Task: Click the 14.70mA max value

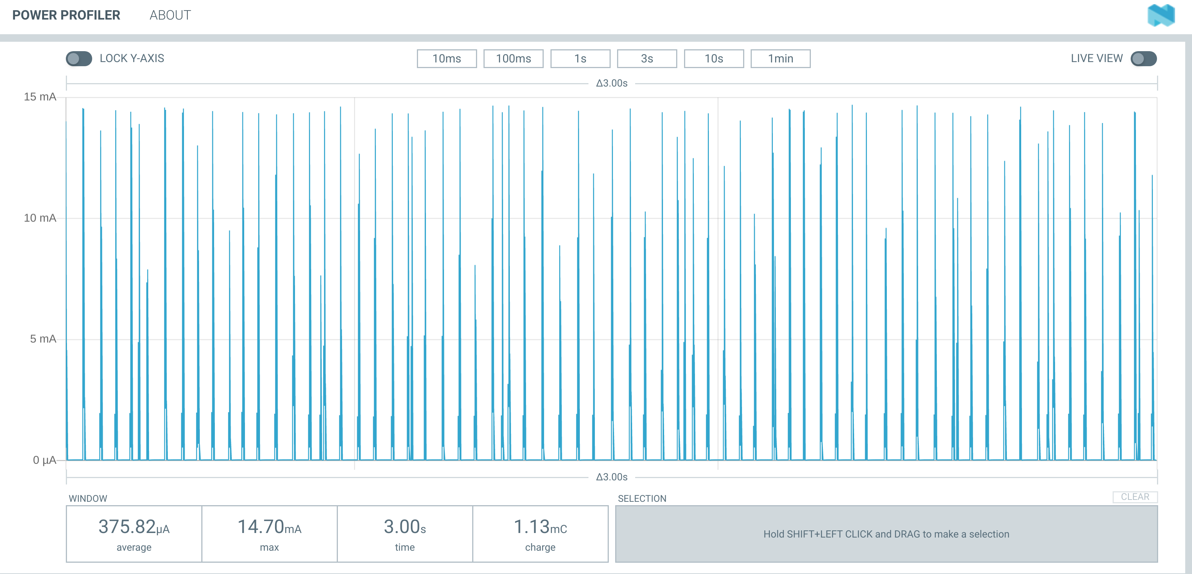Action: pyautogui.click(x=269, y=527)
